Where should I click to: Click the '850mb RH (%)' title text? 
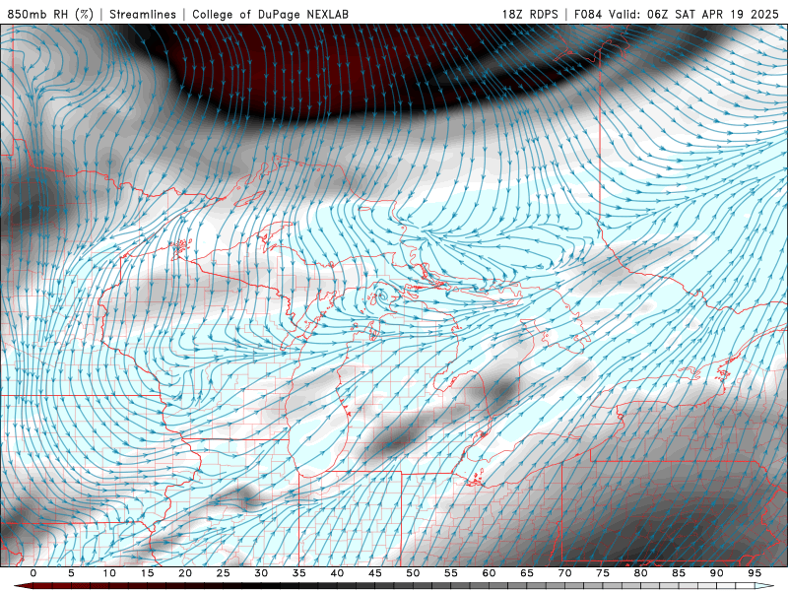pos(50,14)
